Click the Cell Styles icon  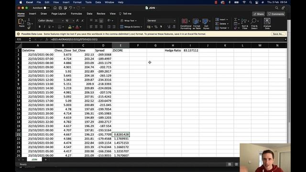(x=205, y=21)
